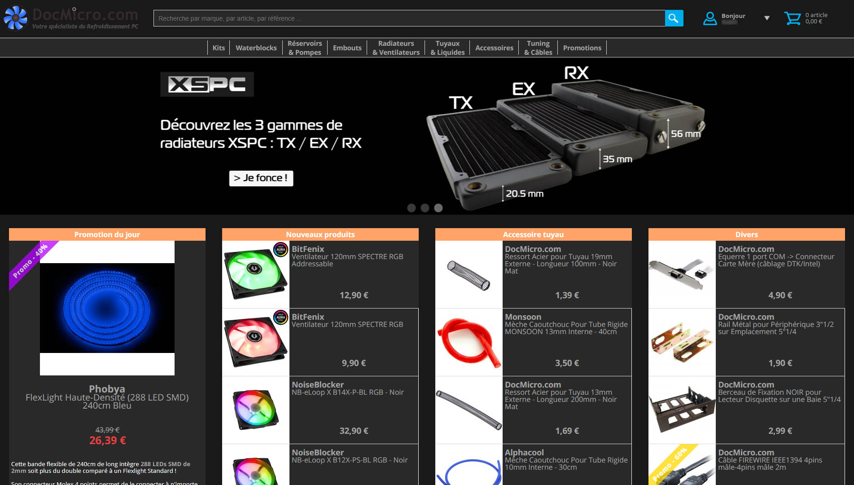The image size is (854, 485).
Task: Open the Kits menu
Action: pyautogui.click(x=219, y=48)
